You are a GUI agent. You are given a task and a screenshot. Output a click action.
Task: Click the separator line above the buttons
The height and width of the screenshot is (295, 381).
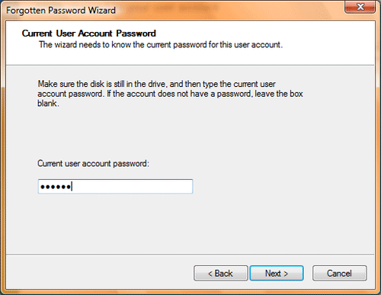coord(190,254)
